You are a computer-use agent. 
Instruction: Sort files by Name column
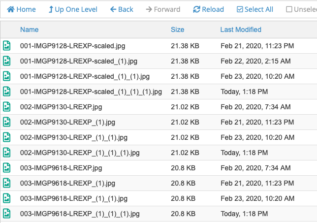point(29,30)
